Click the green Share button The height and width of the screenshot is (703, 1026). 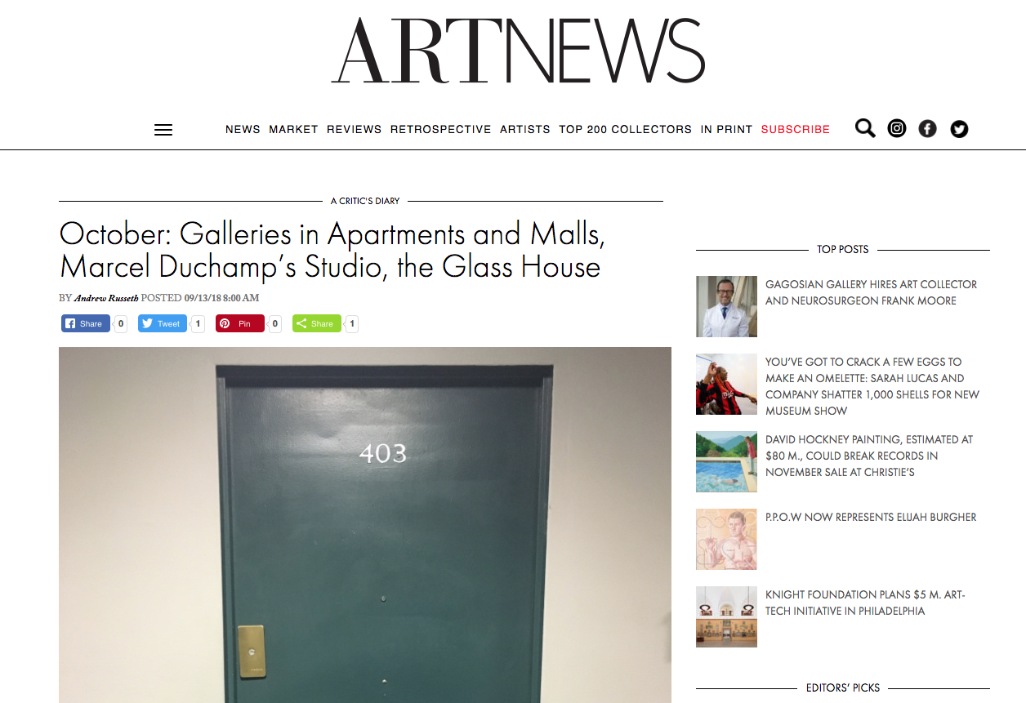point(317,323)
